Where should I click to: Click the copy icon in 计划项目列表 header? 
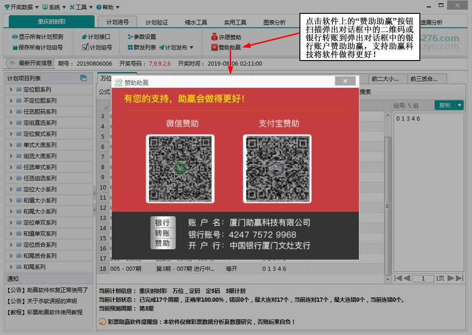click(x=84, y=78)
